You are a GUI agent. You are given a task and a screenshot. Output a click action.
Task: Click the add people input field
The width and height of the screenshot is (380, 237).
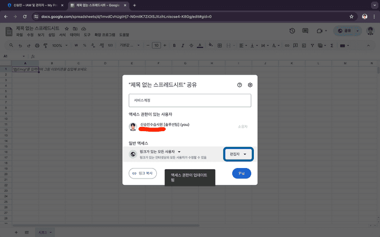click(x=189, y=100)
